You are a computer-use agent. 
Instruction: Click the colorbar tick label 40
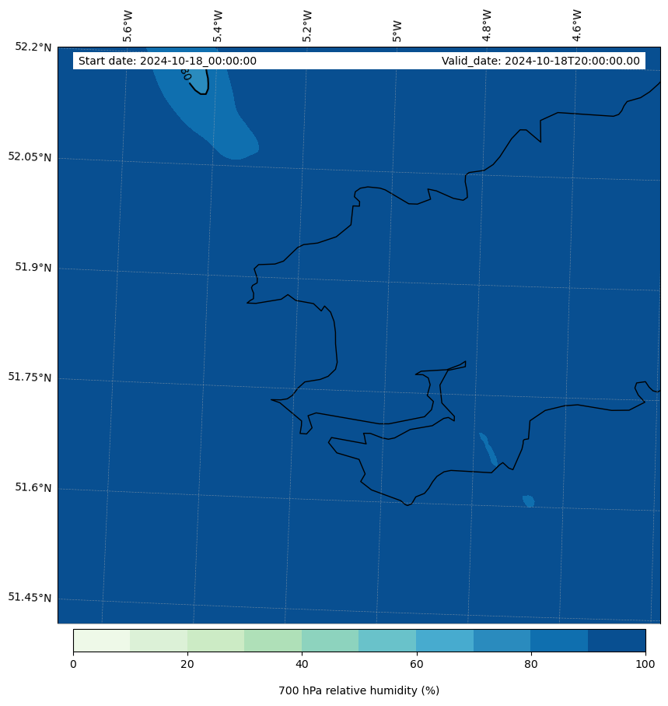[302, 664]
